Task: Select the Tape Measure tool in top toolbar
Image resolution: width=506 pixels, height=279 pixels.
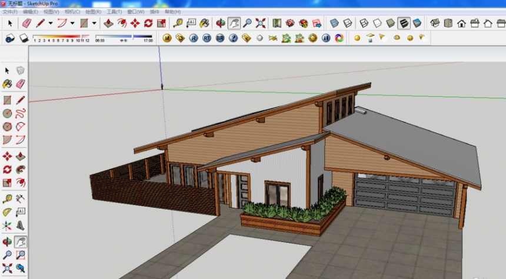Action: point(178,23)
